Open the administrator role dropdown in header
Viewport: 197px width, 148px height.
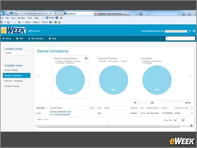(176, 31)
